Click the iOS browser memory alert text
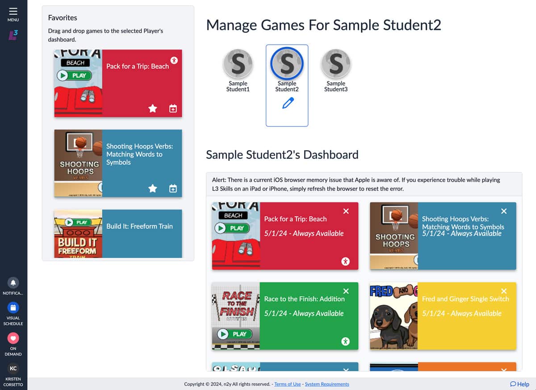Viewport: 536px width, 390px height. point(356,184)
